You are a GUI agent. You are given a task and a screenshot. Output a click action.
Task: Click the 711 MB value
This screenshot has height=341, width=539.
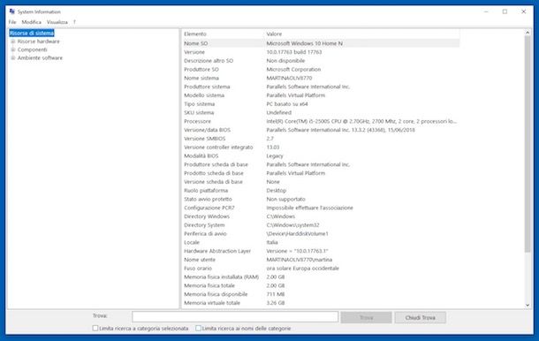click(276, 294)
